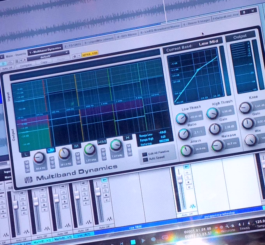Select the 1 - Multiband Dynamics tab
The height and width of the screenshot is (245, 265).
[45, 50]
